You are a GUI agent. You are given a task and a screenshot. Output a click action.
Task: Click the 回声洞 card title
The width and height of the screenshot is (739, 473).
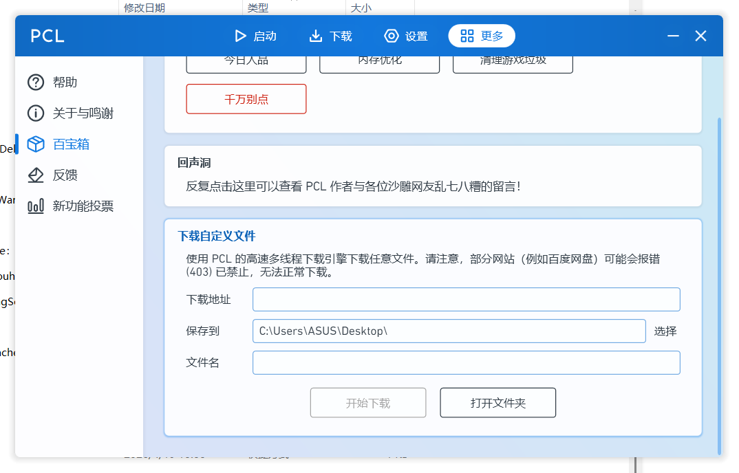(194, 163)
